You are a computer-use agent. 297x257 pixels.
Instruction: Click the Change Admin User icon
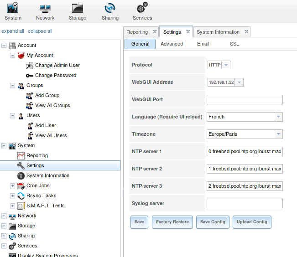(x=30, y=66)
